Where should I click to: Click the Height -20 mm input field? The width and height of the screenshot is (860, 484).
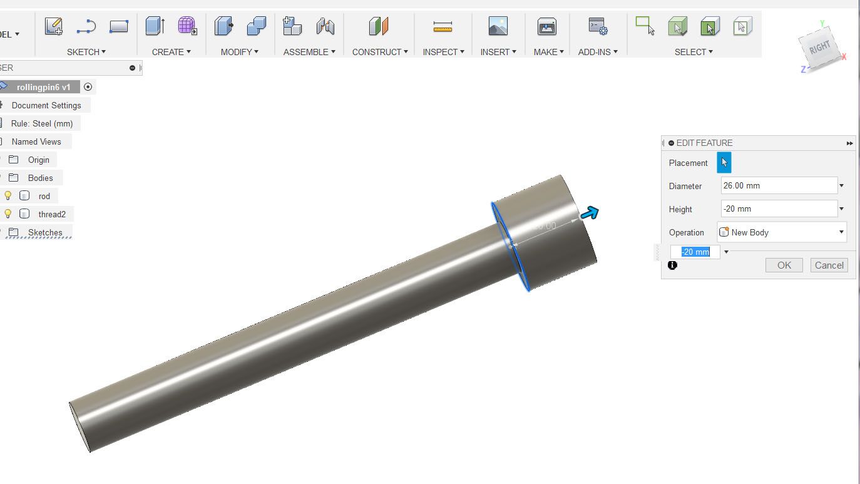pos(779,209)
